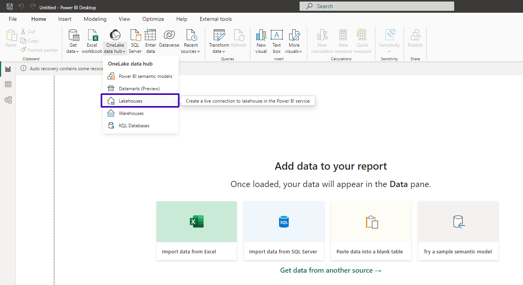Switch to Table view in the left sidebar
This screenshot has height=285, width=523.
pyautogui.click(x=8, y=84)
